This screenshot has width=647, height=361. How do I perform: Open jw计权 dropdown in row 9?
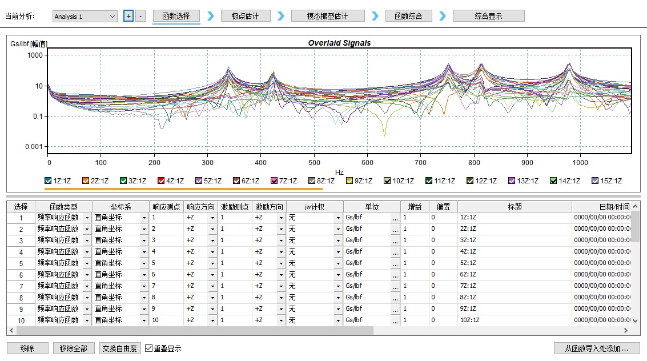338,309
